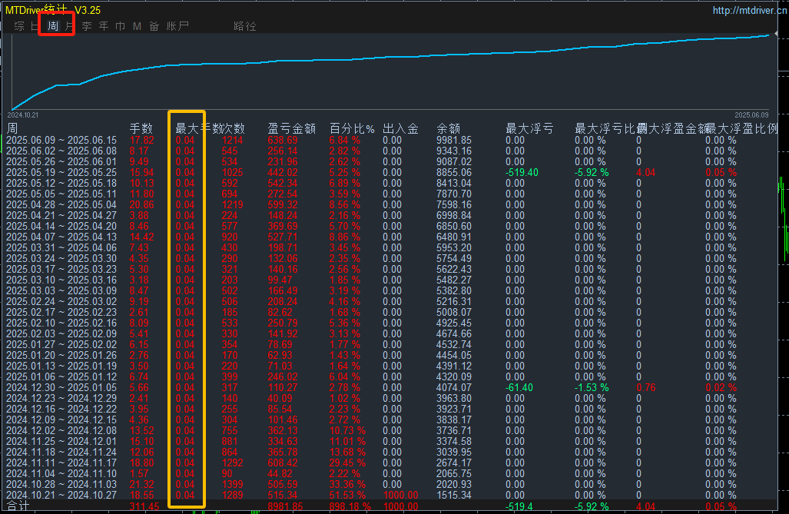Image resolution: width=789 pixels, height=514 pixels.
Task: Click lots value 17.82
Action: pos(142,141)
